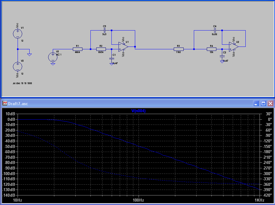Viewport: 275px width, 205px height.
Task: Click the Vss net label below V2
Action: 17,75
